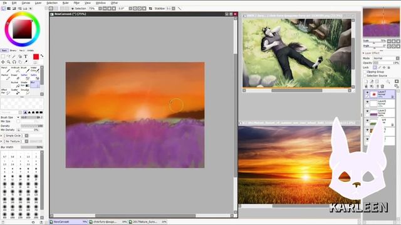Select the Eyedropper color picker tool

tap(26, 62)
